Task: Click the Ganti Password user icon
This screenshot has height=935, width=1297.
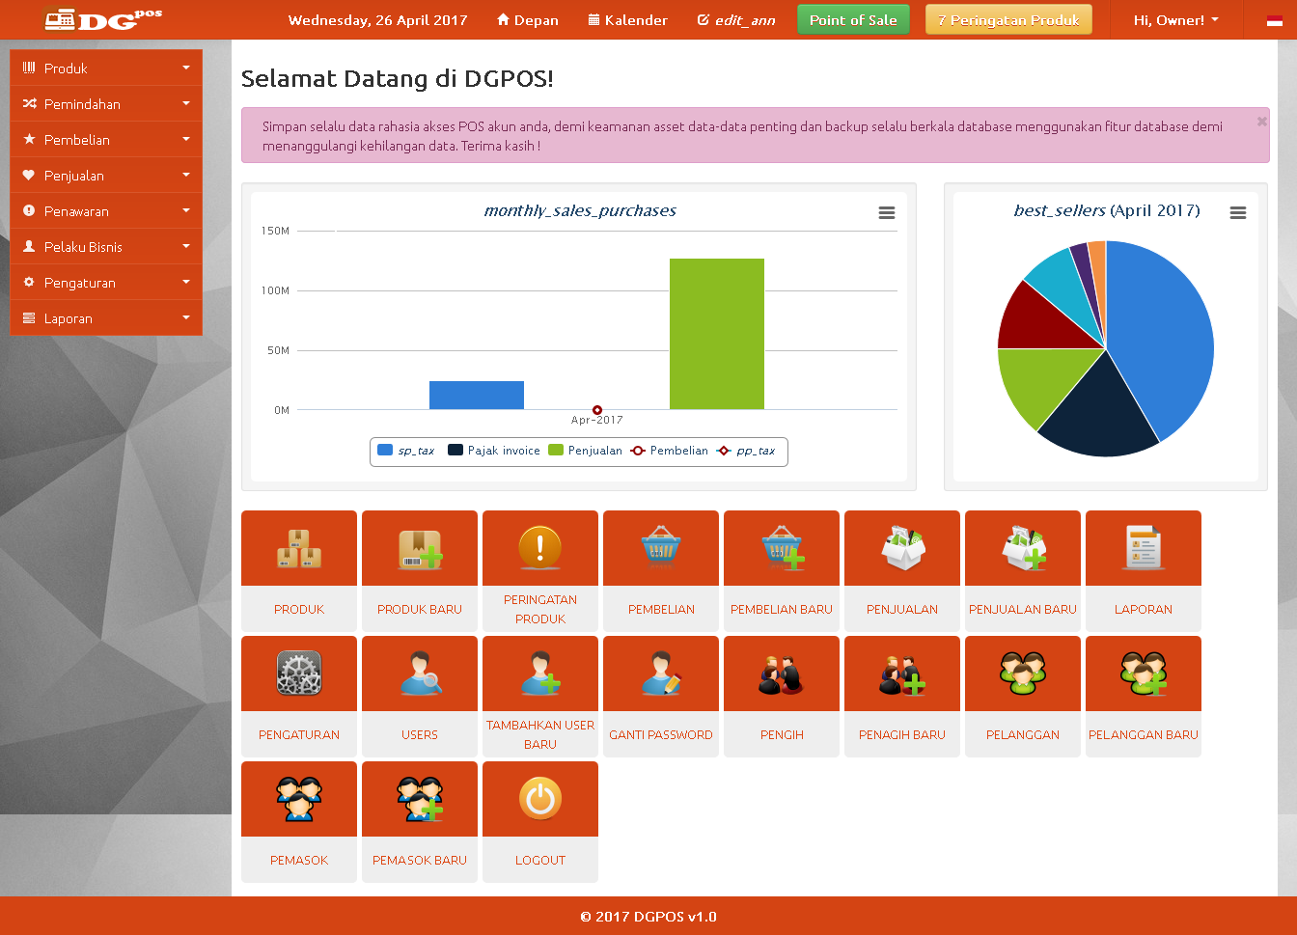Action: (661, 674)
